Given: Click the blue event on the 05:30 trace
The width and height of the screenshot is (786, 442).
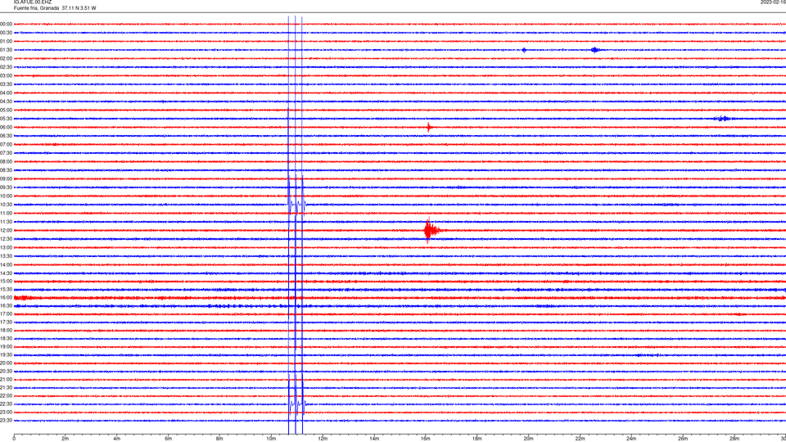Looking at the screenshot, I should tap(722, 119).
